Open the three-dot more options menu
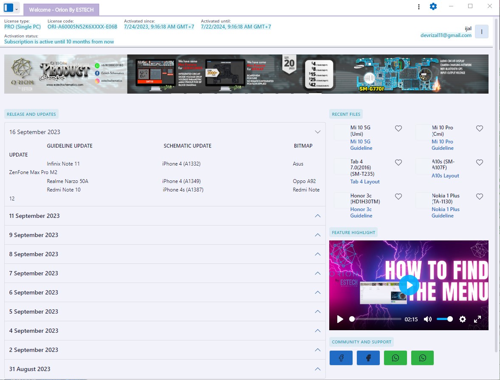500x380 pixels. pos(419,6)
